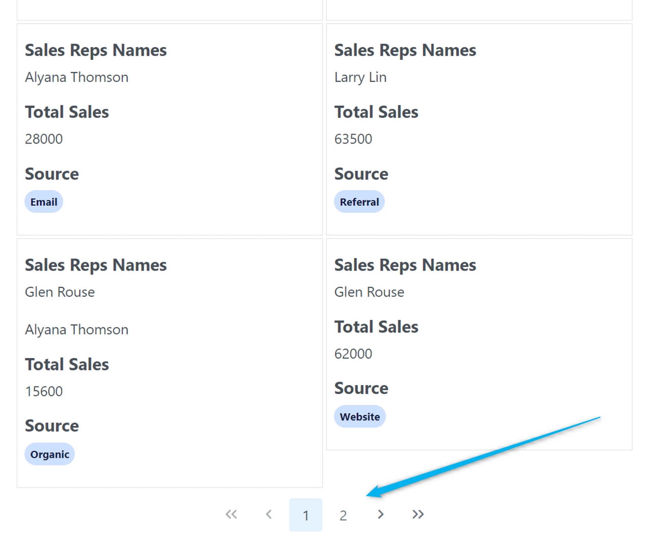Click Alyana Thomson in the Email card
The width and height of the screenshot is (656, 553).
[77, 78]
